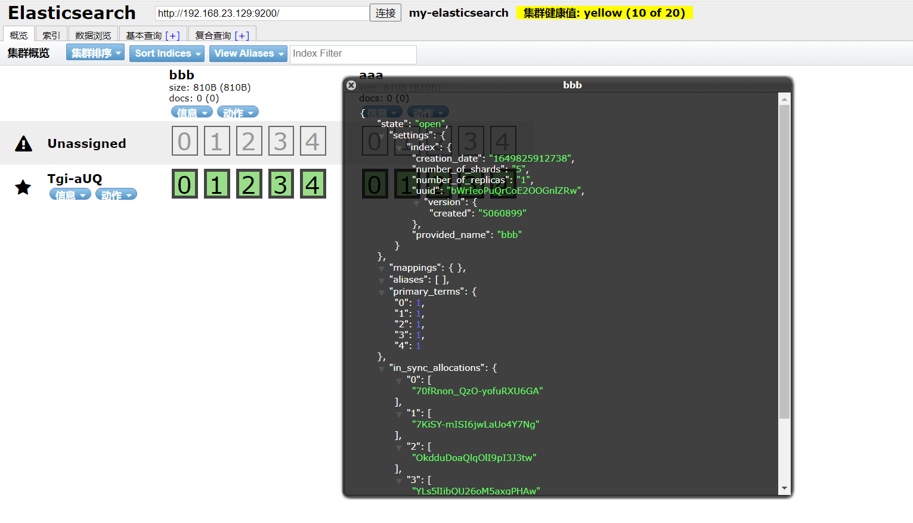Switch to the 数据浏览 tab
Screen dimensions: 913x523
pyautogui.click(x=93, y=35)
